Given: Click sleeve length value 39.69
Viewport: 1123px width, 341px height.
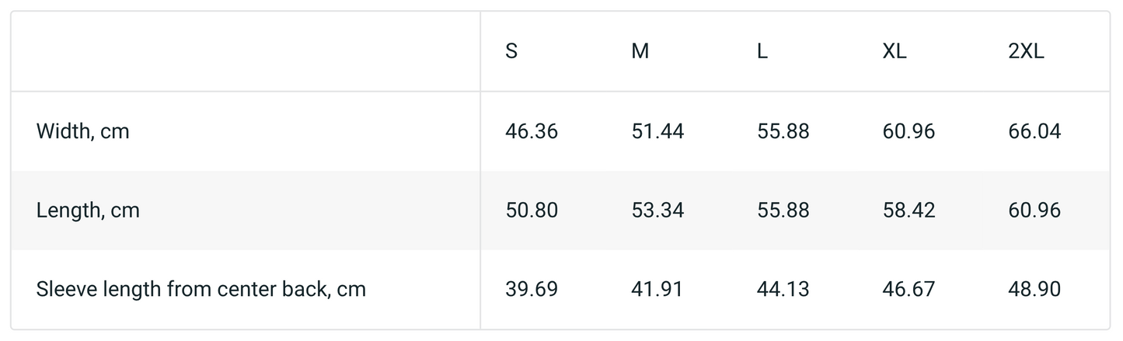Looking at the screenshot, I should (x=532, y=290).
